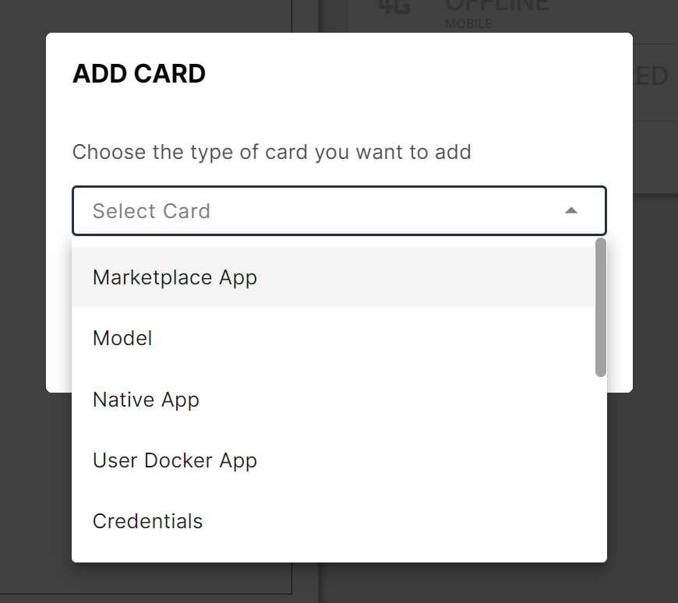The width and height of the screenshot is (678, 603).
Task: Pick Native App from the dropdown options
Action: pos(146,399)
